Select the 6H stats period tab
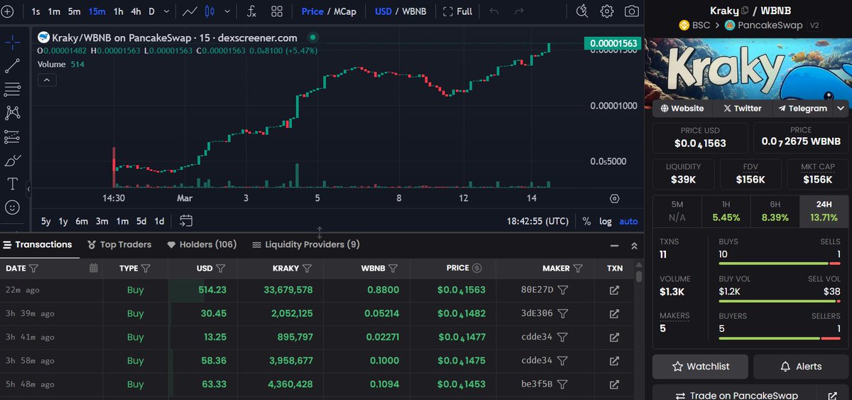 tap(775, 212)
